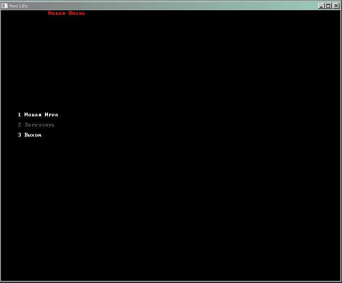Close the Neo Life window

coord(336,6)
